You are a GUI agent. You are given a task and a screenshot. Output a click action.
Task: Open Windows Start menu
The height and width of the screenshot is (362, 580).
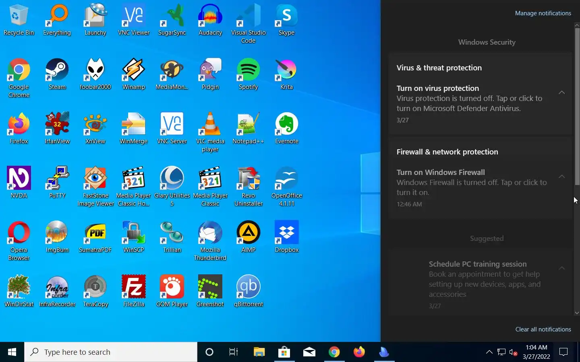click(12, 352)
